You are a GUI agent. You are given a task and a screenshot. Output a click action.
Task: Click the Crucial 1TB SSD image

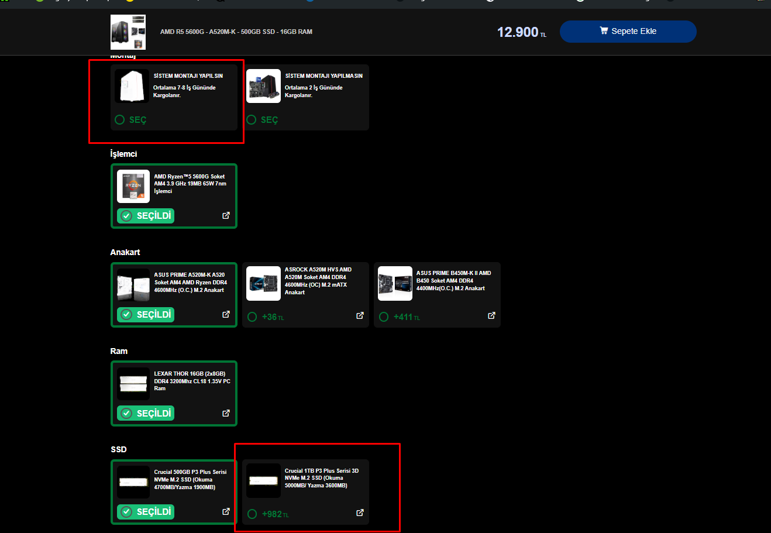tap(263, 481)
